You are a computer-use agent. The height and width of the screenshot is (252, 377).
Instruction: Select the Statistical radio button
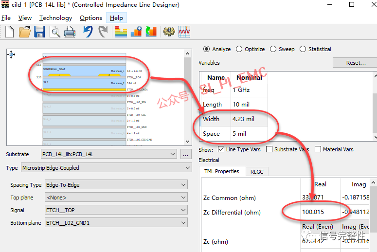304,49
